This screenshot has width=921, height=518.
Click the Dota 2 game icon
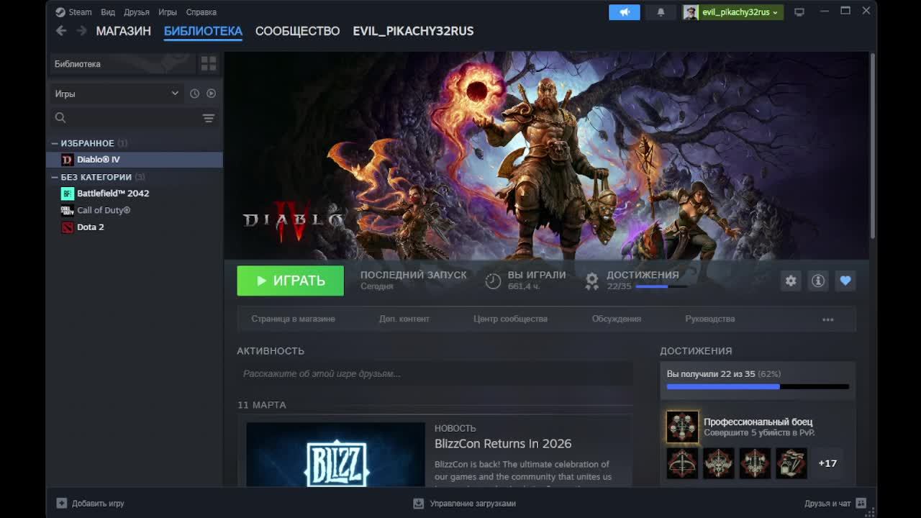coord(67,227)
